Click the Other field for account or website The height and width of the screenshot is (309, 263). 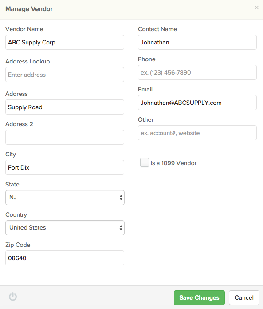[x=197, y=133]
